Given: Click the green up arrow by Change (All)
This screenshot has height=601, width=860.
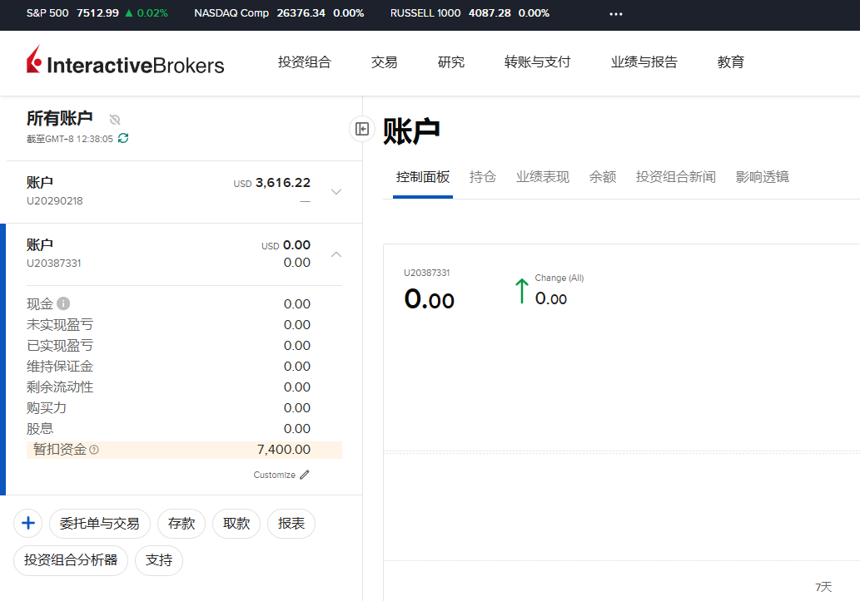Looking at the screenshot, I should coord(522,290).
